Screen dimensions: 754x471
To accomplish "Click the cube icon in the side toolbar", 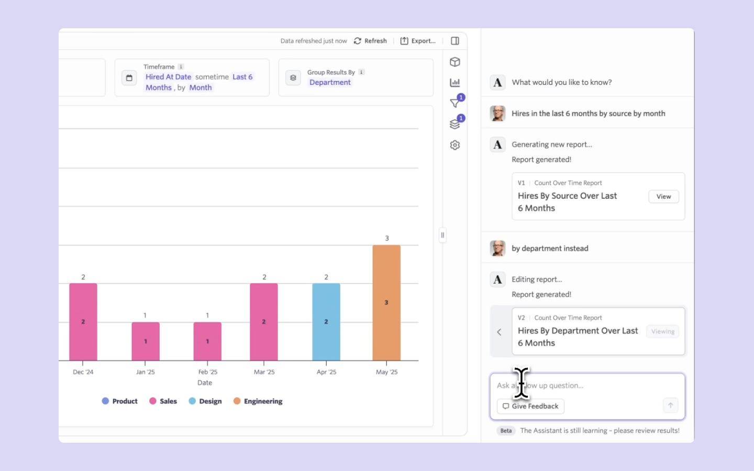I will [454, 62].
